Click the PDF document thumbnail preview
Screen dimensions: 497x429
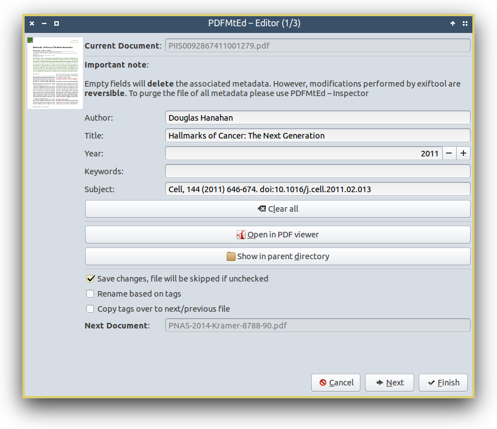click(x=55, y=73)
